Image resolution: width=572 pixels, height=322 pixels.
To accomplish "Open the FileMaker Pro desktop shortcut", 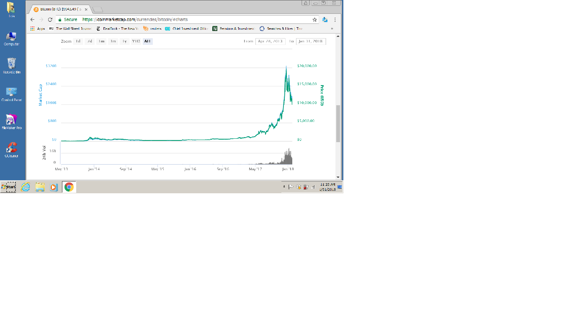I will [12, 122].
